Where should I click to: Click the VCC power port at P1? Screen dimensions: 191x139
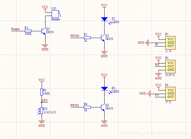click(x=159, y=34)
